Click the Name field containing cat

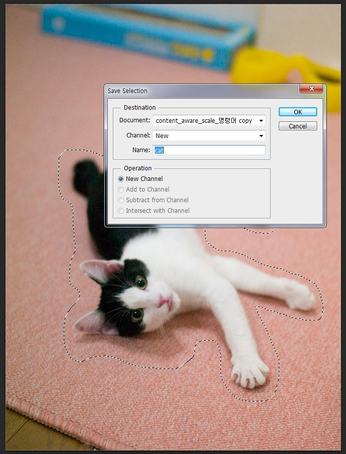(208, 150)
